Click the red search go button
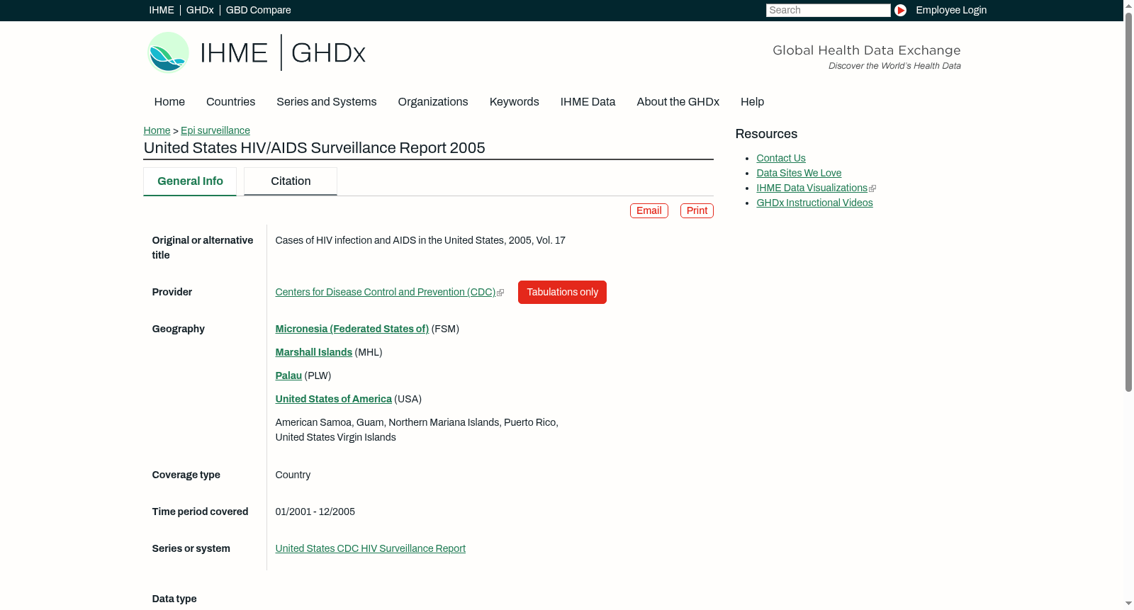Screen dimensions: 1134x610 (x=900, y=10)
